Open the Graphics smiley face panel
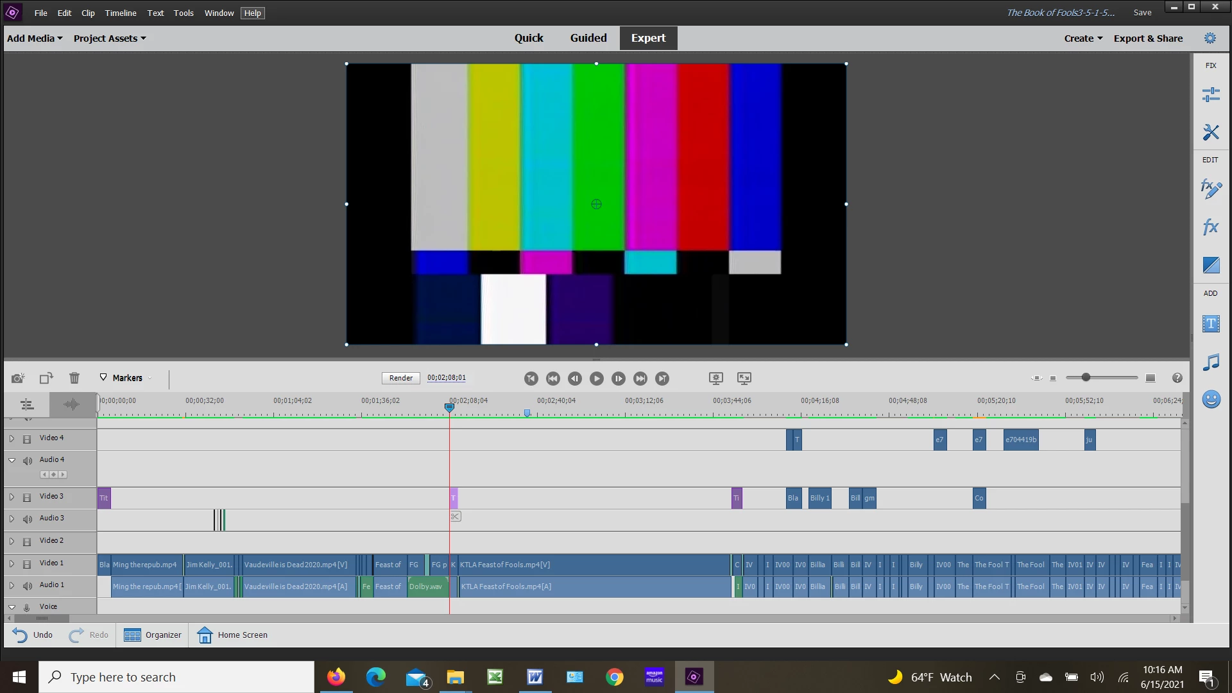This screenshot has height=693, width=1232. [x=1211, y=399]
